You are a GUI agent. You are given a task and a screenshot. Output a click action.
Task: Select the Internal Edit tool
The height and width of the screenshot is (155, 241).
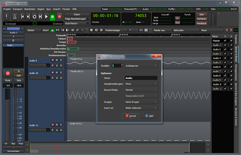83,30
